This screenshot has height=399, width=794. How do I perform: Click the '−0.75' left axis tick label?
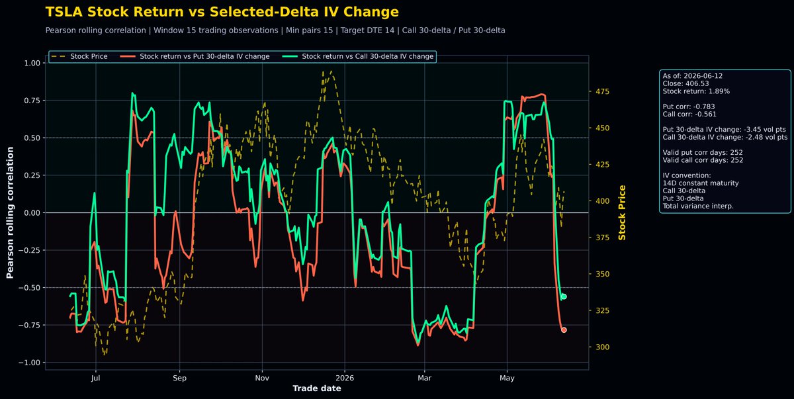tap(29, 325)
